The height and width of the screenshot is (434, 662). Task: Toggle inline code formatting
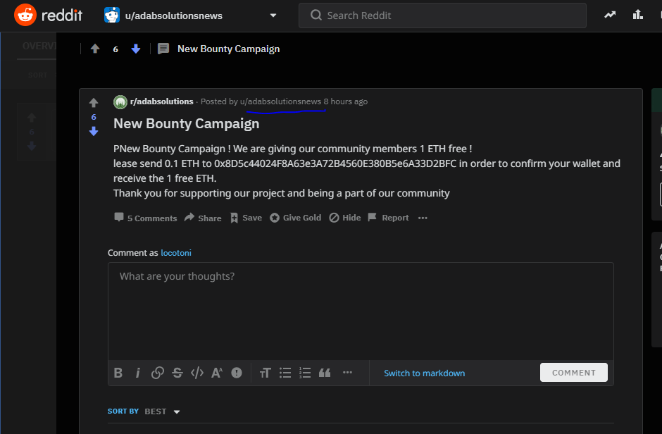pos(197,373)
